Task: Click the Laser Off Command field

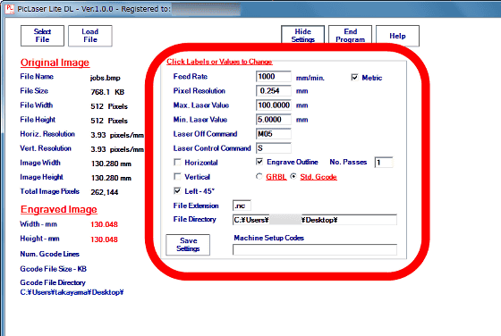Action: coord(274,134)
